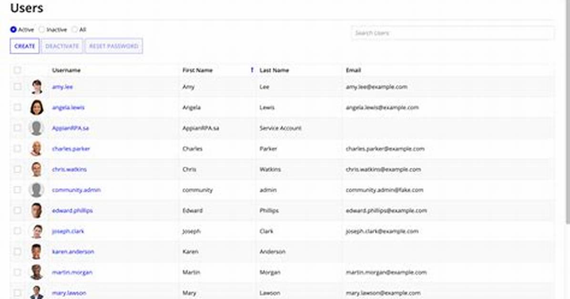Click the CREATE button
Viewport: 570px width, 299px height.
24,46
